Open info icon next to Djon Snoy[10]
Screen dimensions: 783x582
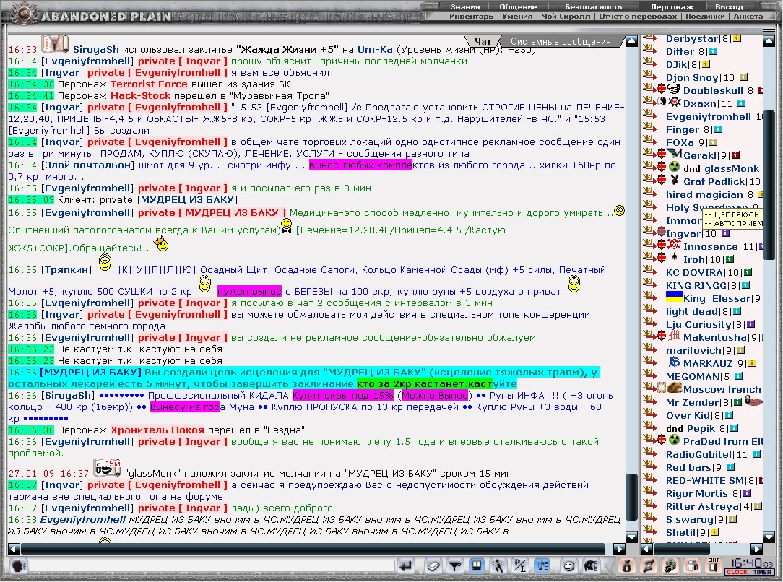pyautogui.click(x=743, y=77)
